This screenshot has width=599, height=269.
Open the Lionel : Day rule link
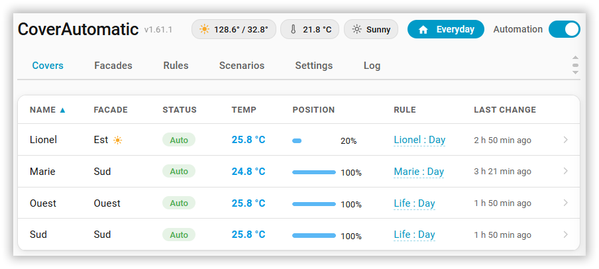point(419,140)
